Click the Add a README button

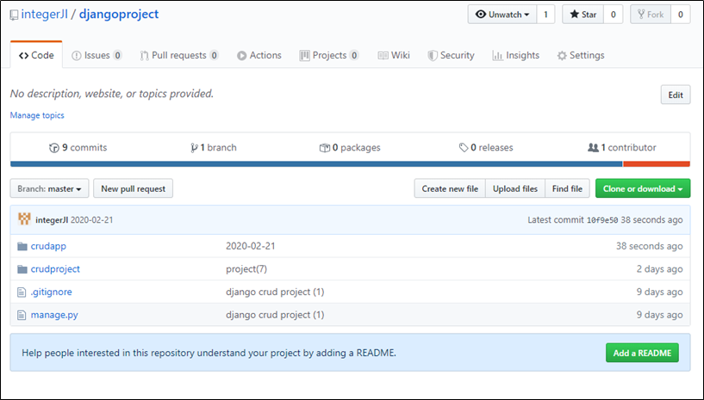pyautogui.click(x=643, y=353)
